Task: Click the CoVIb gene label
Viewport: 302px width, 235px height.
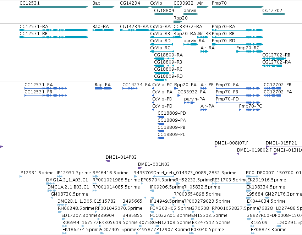Action: pos(156,3)
